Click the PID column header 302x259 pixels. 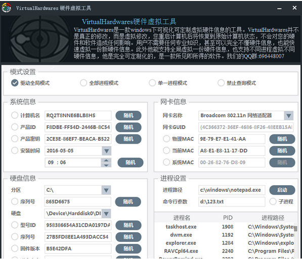[228, 218]
